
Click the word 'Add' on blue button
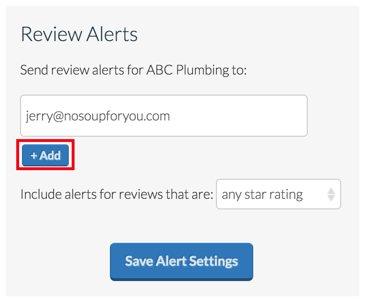tap(50, 155)
